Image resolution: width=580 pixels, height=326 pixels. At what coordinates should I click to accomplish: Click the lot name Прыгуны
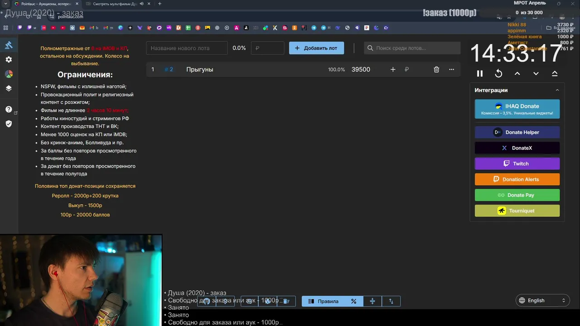coord(199,69)
